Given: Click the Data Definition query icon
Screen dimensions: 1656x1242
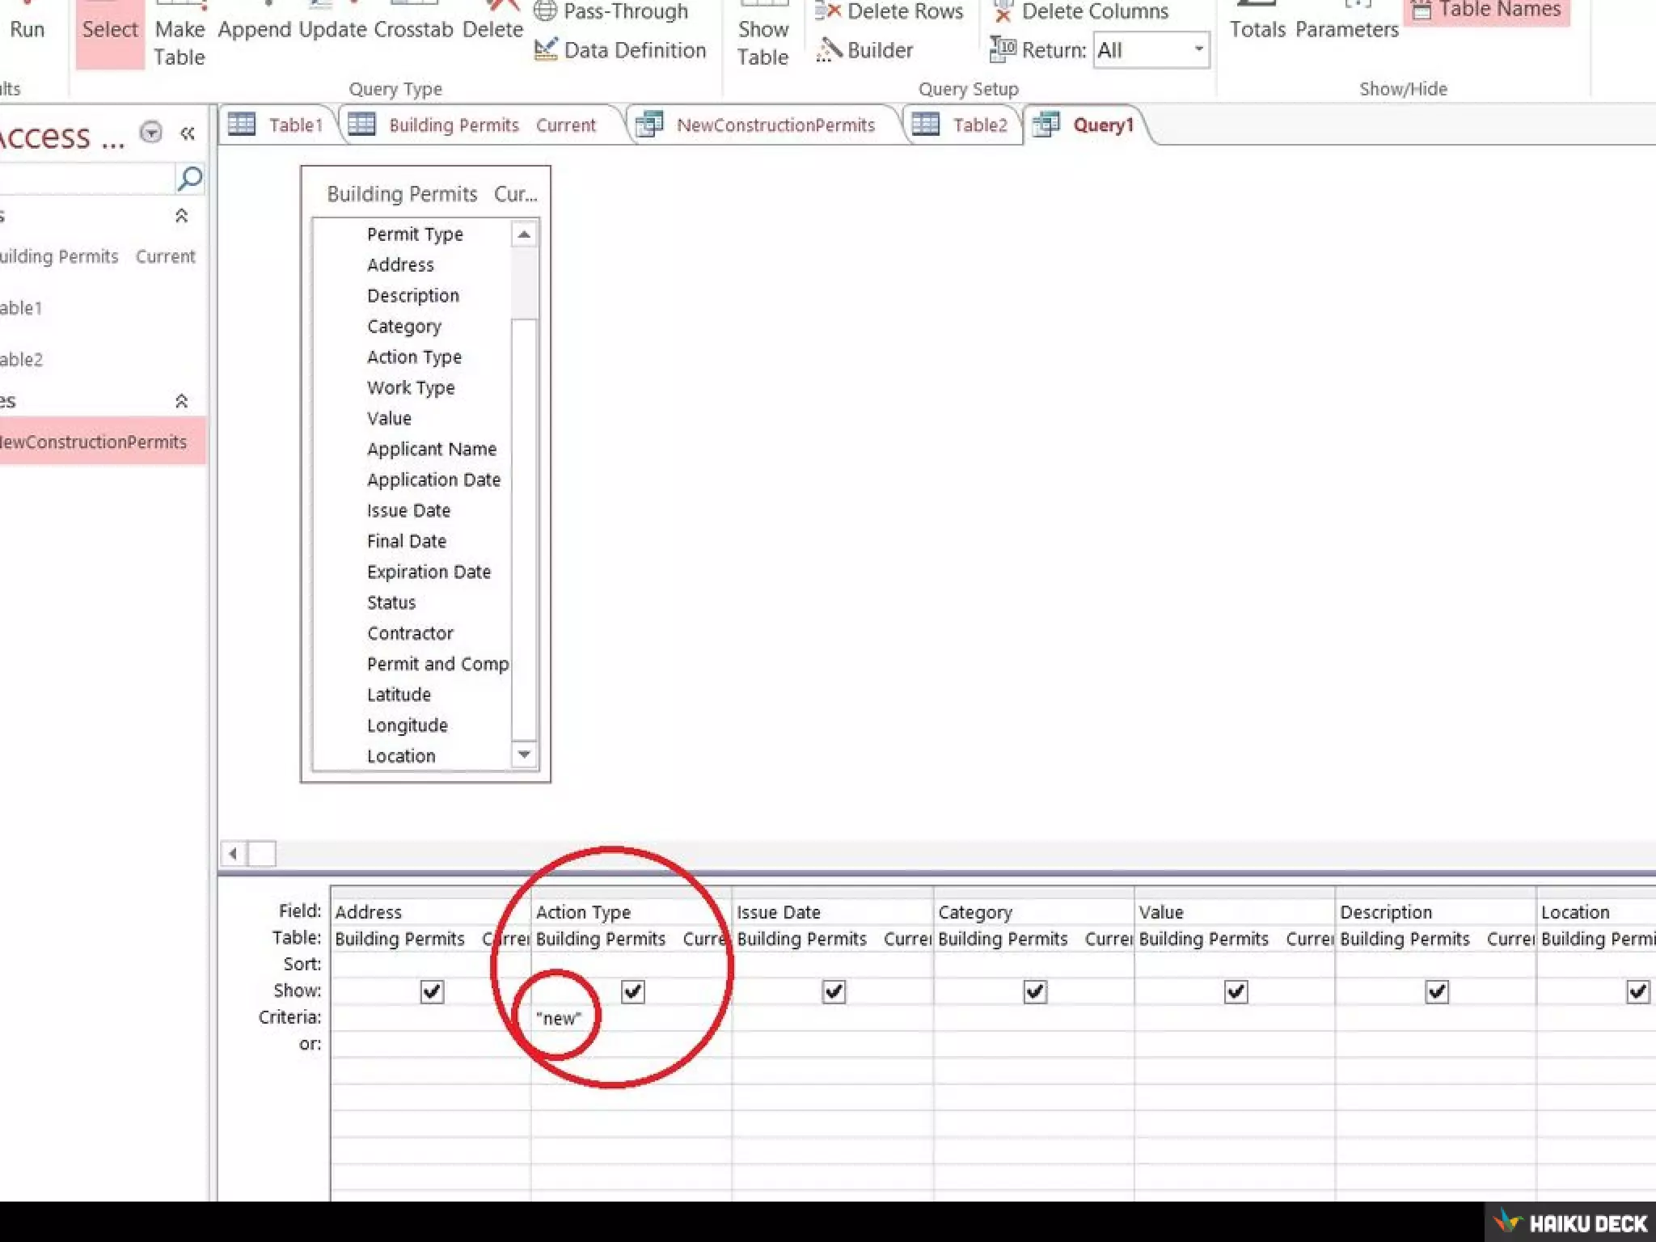Looking at the screenshot, I should point(546,50).
